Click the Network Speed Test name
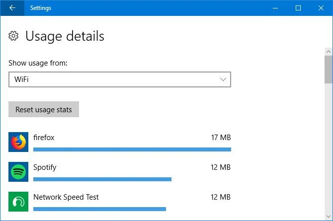 [66, 197]
